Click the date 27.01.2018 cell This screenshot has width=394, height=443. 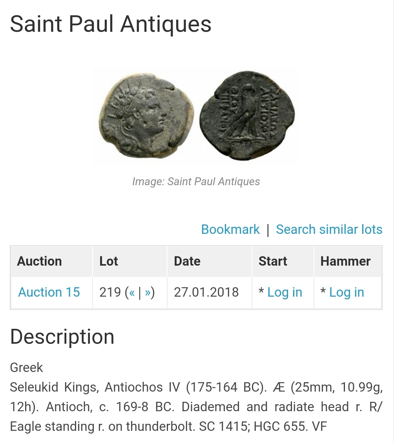(x=206, y=292)
